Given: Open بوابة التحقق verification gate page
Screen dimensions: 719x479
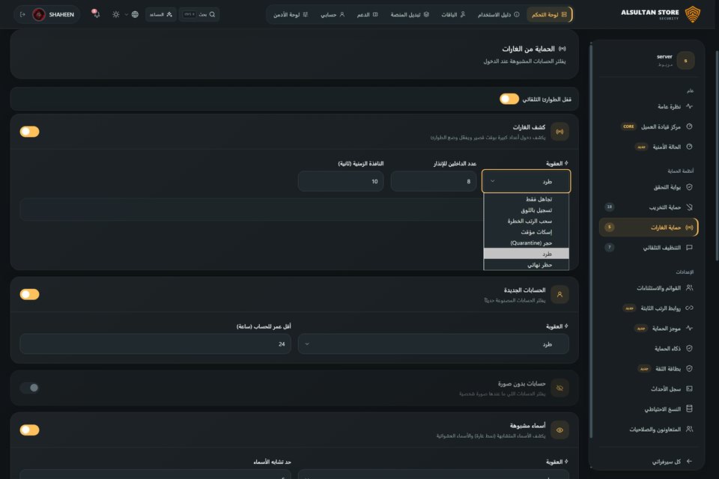Looking at the screenshot, I should coord(647,187).
